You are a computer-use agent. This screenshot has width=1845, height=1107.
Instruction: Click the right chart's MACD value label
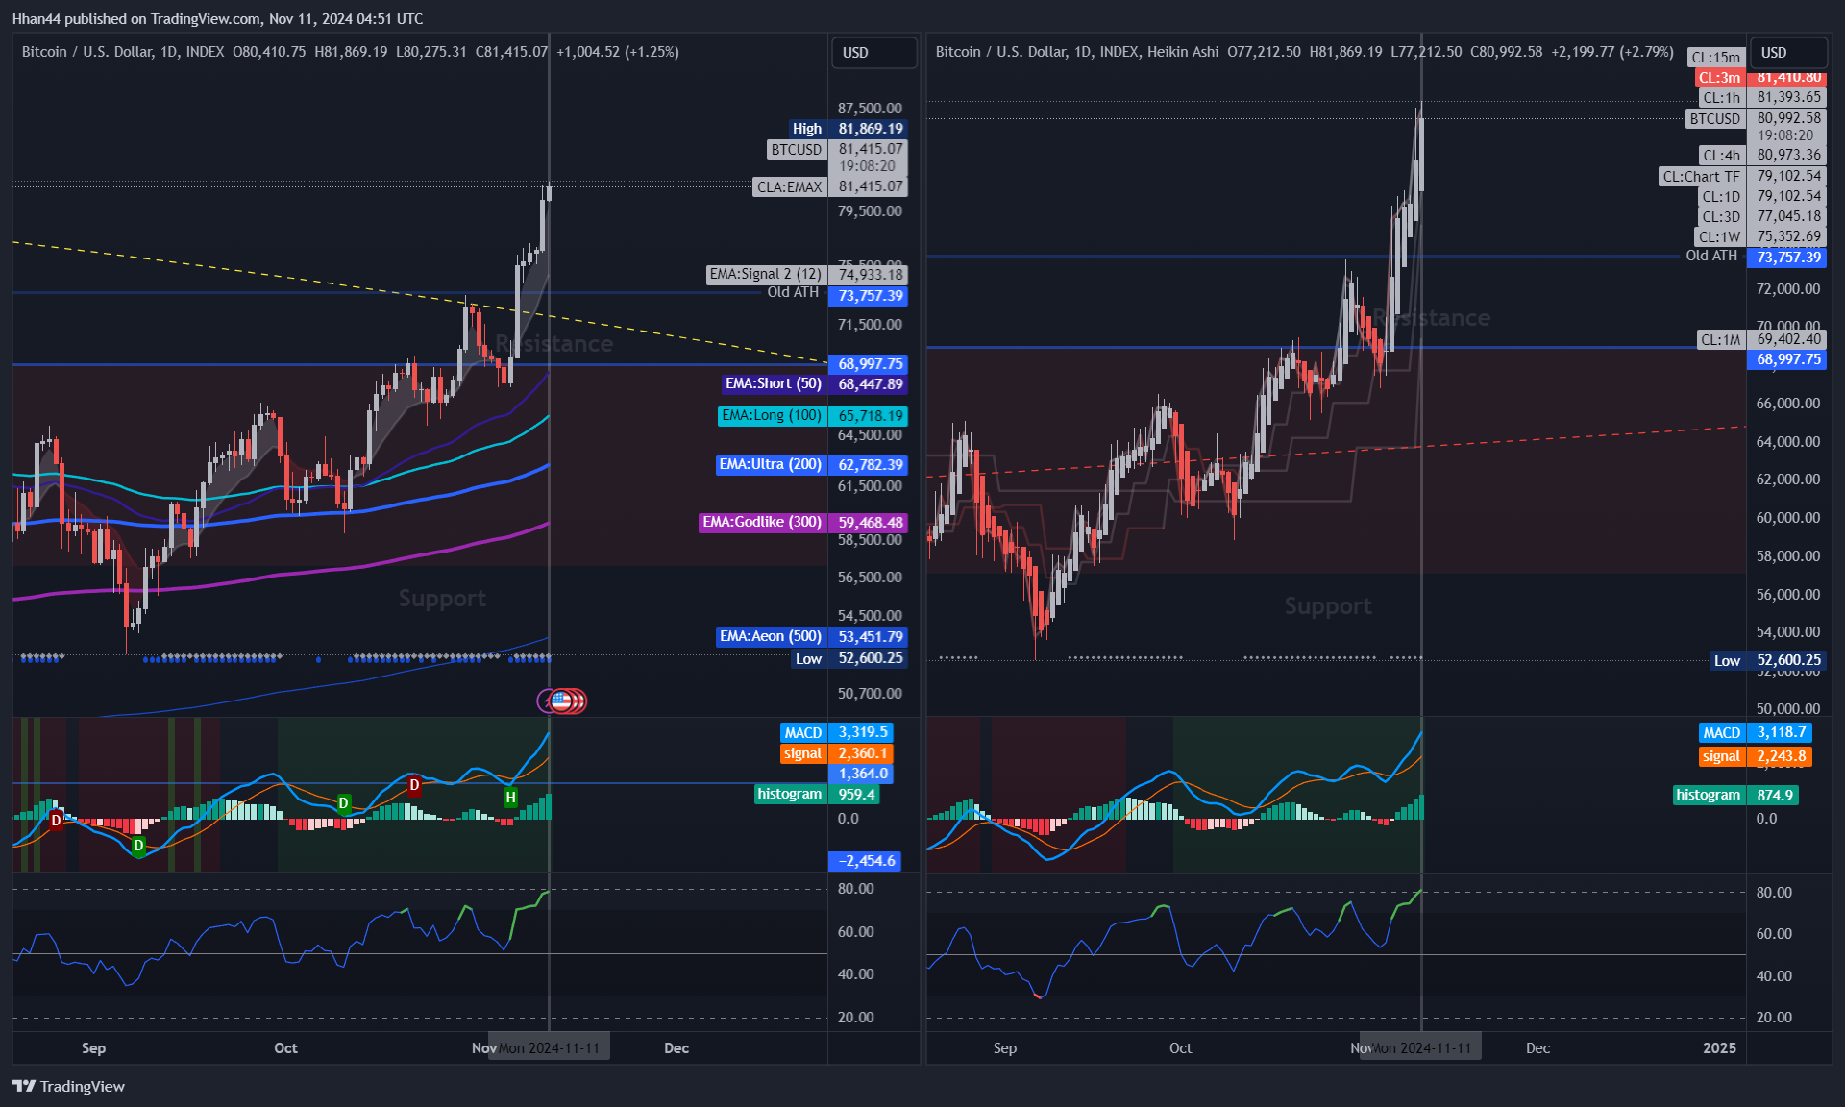[x=1721, y=732]
